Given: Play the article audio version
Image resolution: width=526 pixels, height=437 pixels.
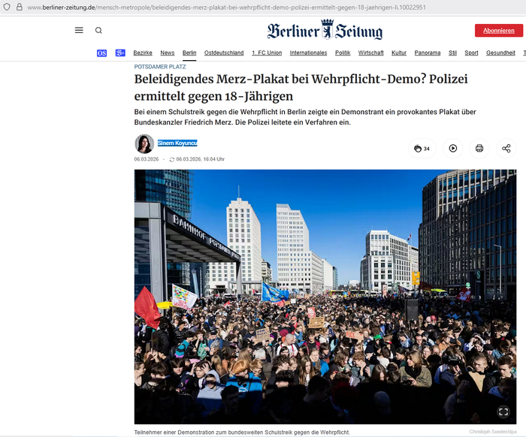Looking at the screenshot, I should point(453,149).
